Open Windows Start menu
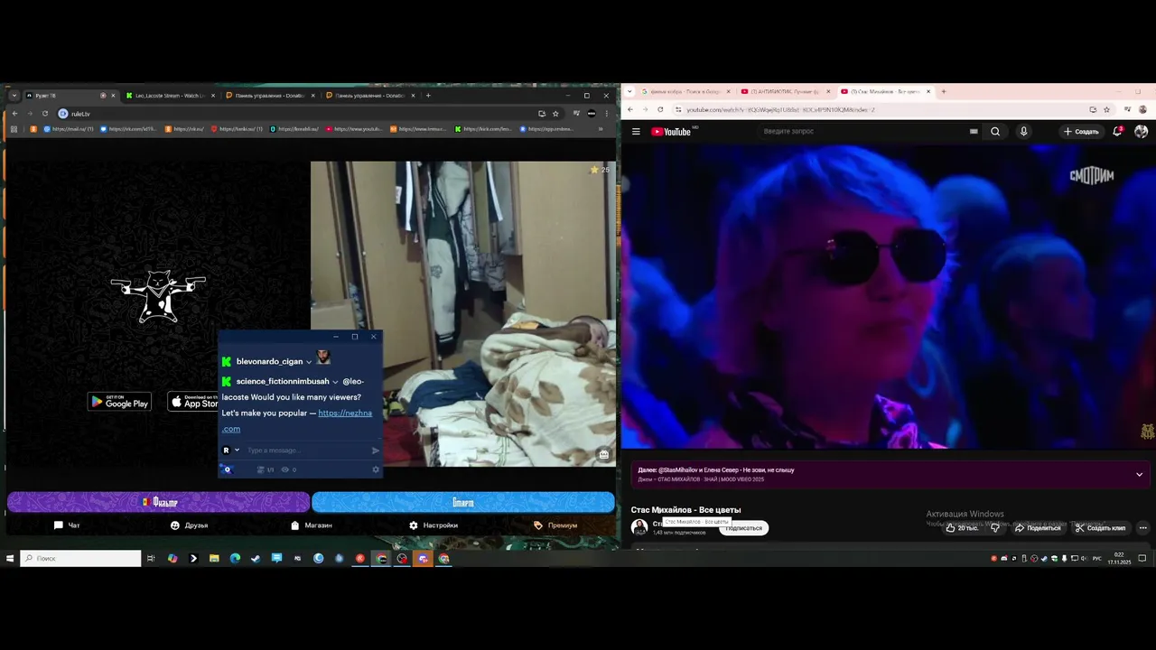The width and height of the screenshot is (1156, 650). pos(10,559)
